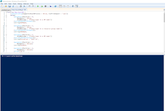Open the Edit menu
The width and height of the screenshot is (165, 111).
tap(6, 4)
